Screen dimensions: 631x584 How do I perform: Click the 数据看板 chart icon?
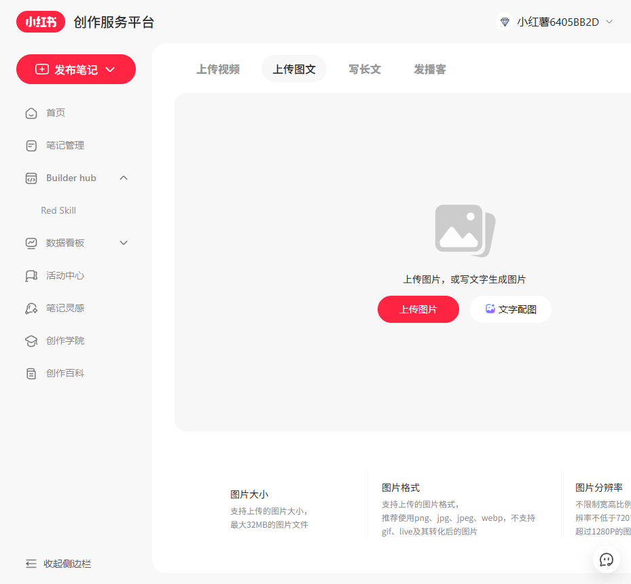[31, 244]
